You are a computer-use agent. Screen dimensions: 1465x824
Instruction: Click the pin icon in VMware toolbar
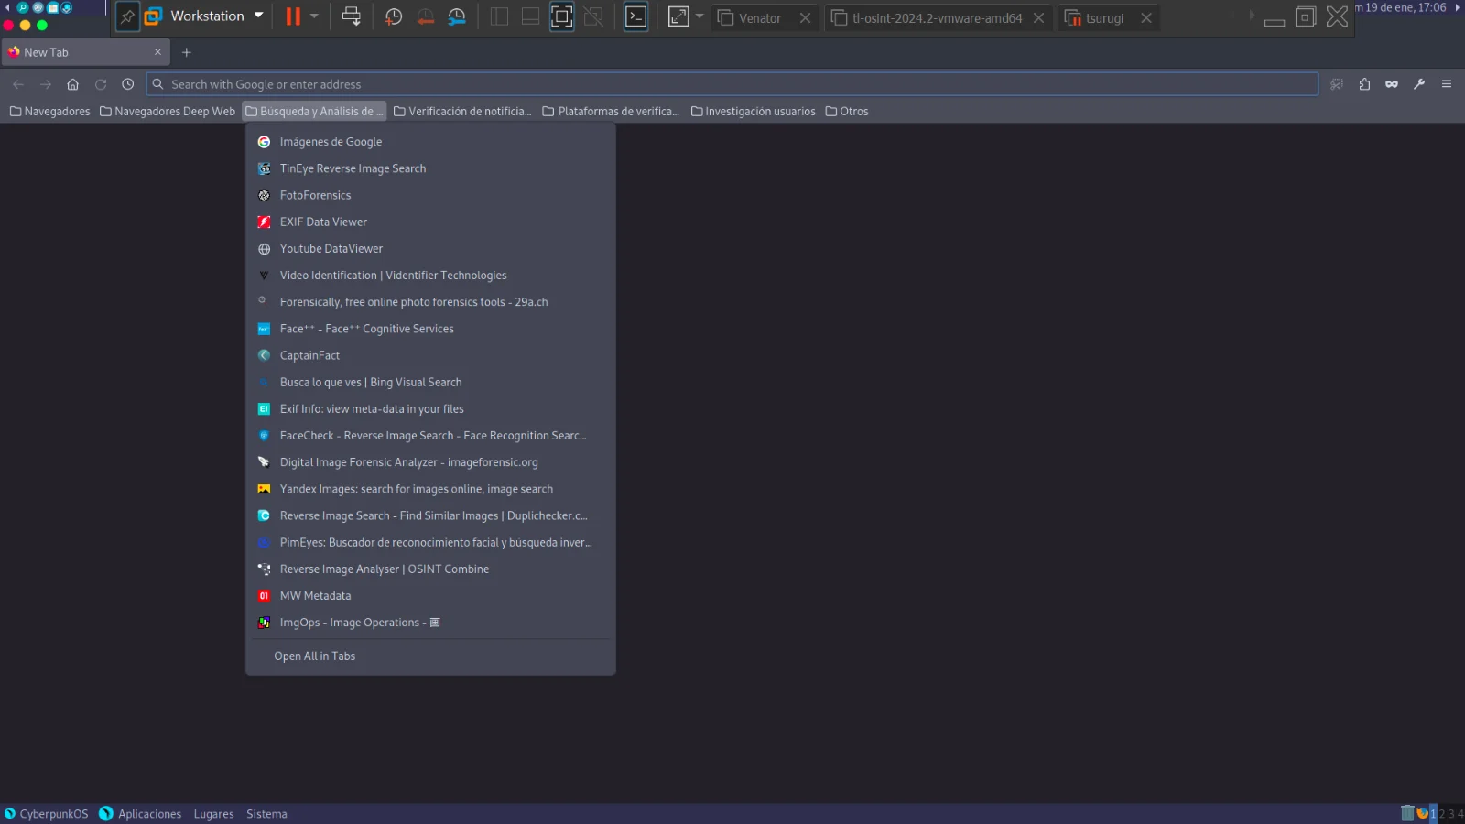click(x=127, y=16)
